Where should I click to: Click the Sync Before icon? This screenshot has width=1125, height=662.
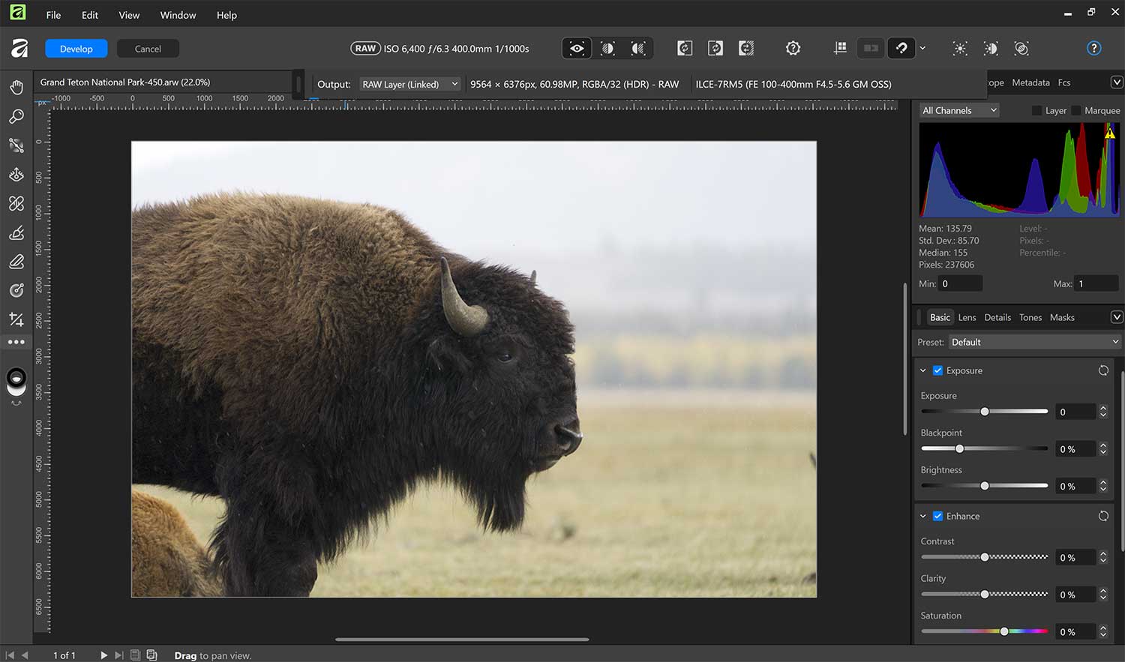click(685, 49)
